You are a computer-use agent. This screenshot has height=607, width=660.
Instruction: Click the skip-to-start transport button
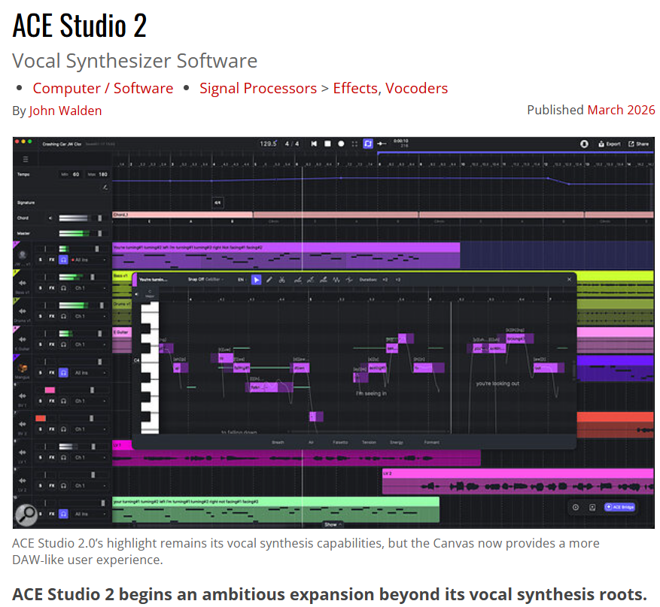(314, 144)
